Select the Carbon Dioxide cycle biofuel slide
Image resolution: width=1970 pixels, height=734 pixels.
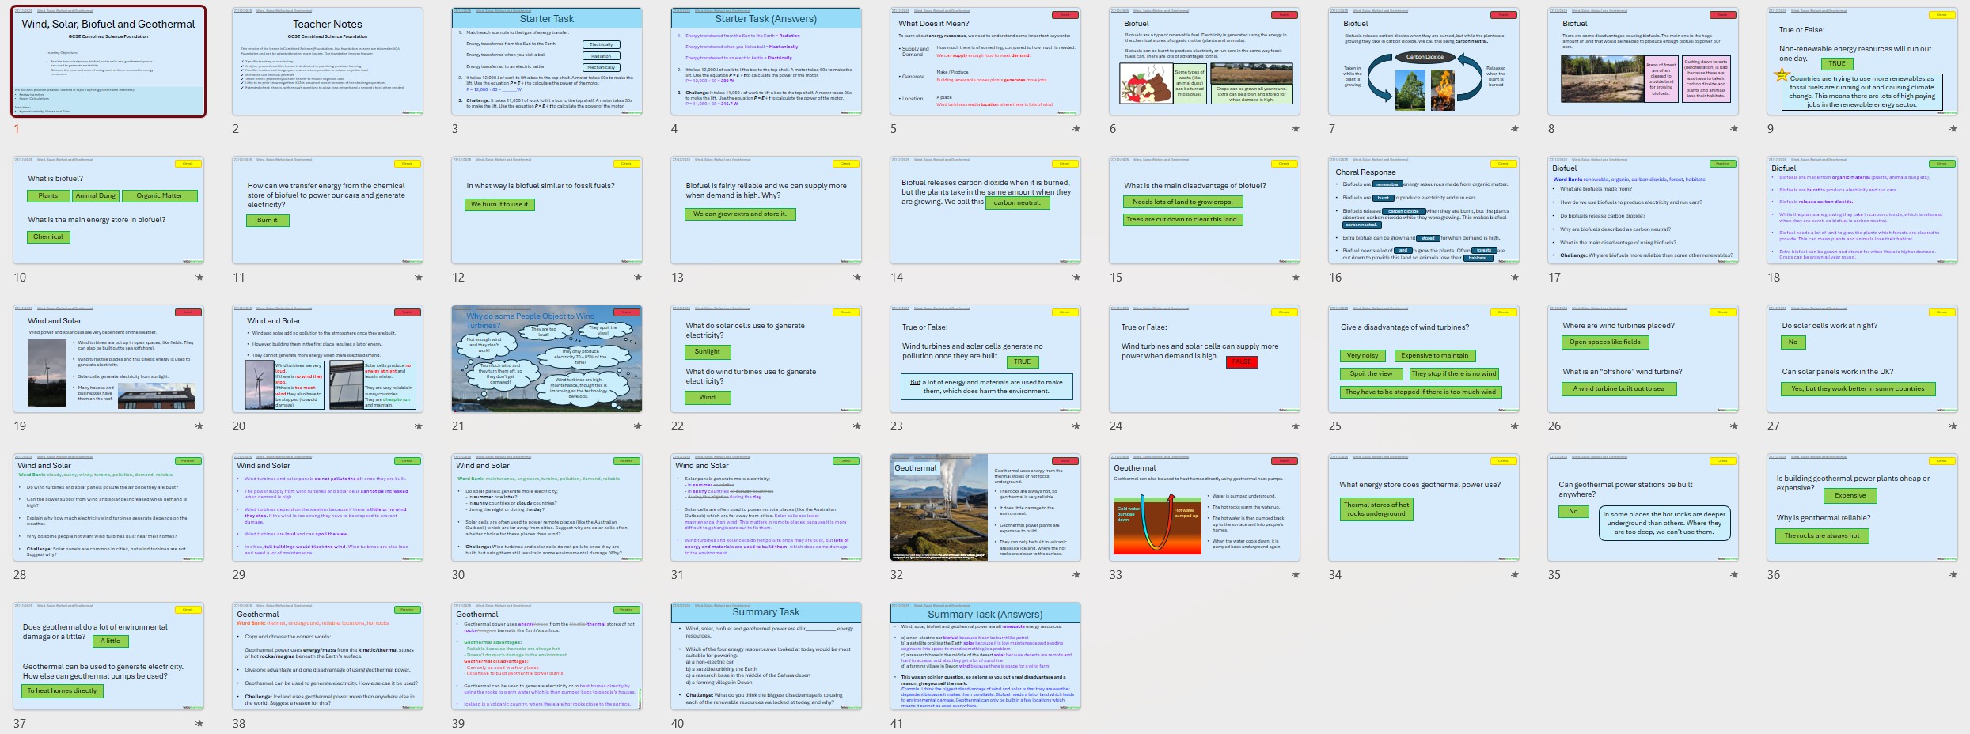click(1423, 62)
